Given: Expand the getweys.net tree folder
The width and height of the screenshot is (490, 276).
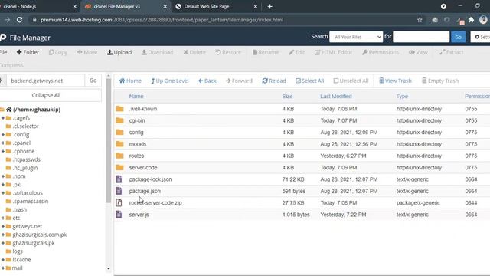Looking at the screenshot, I should click(x=3, y=226).
